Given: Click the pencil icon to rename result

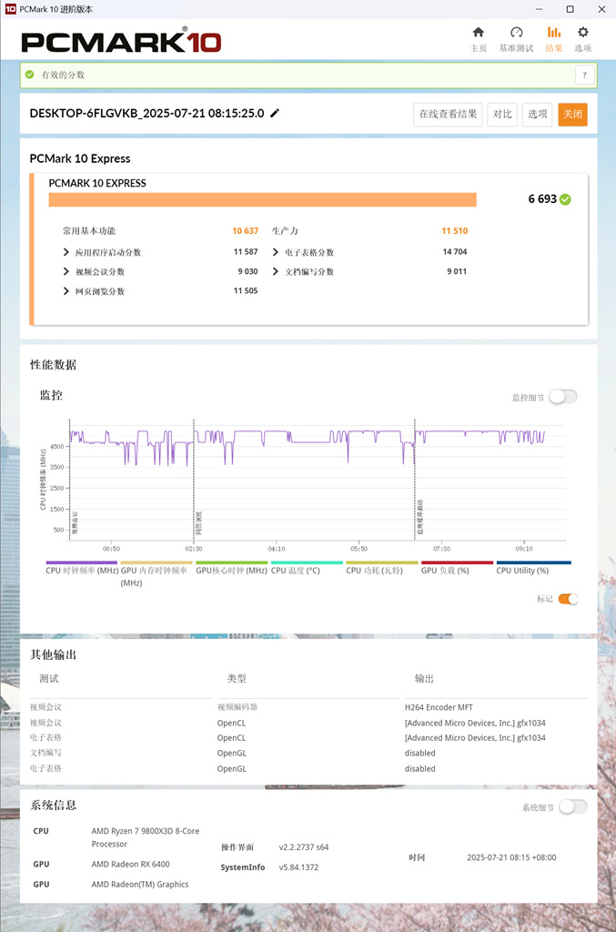Looking at the screenshot, I should point(275,113).
